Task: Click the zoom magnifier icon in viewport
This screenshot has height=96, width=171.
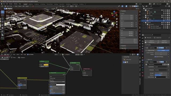Action: coord(117,19)
